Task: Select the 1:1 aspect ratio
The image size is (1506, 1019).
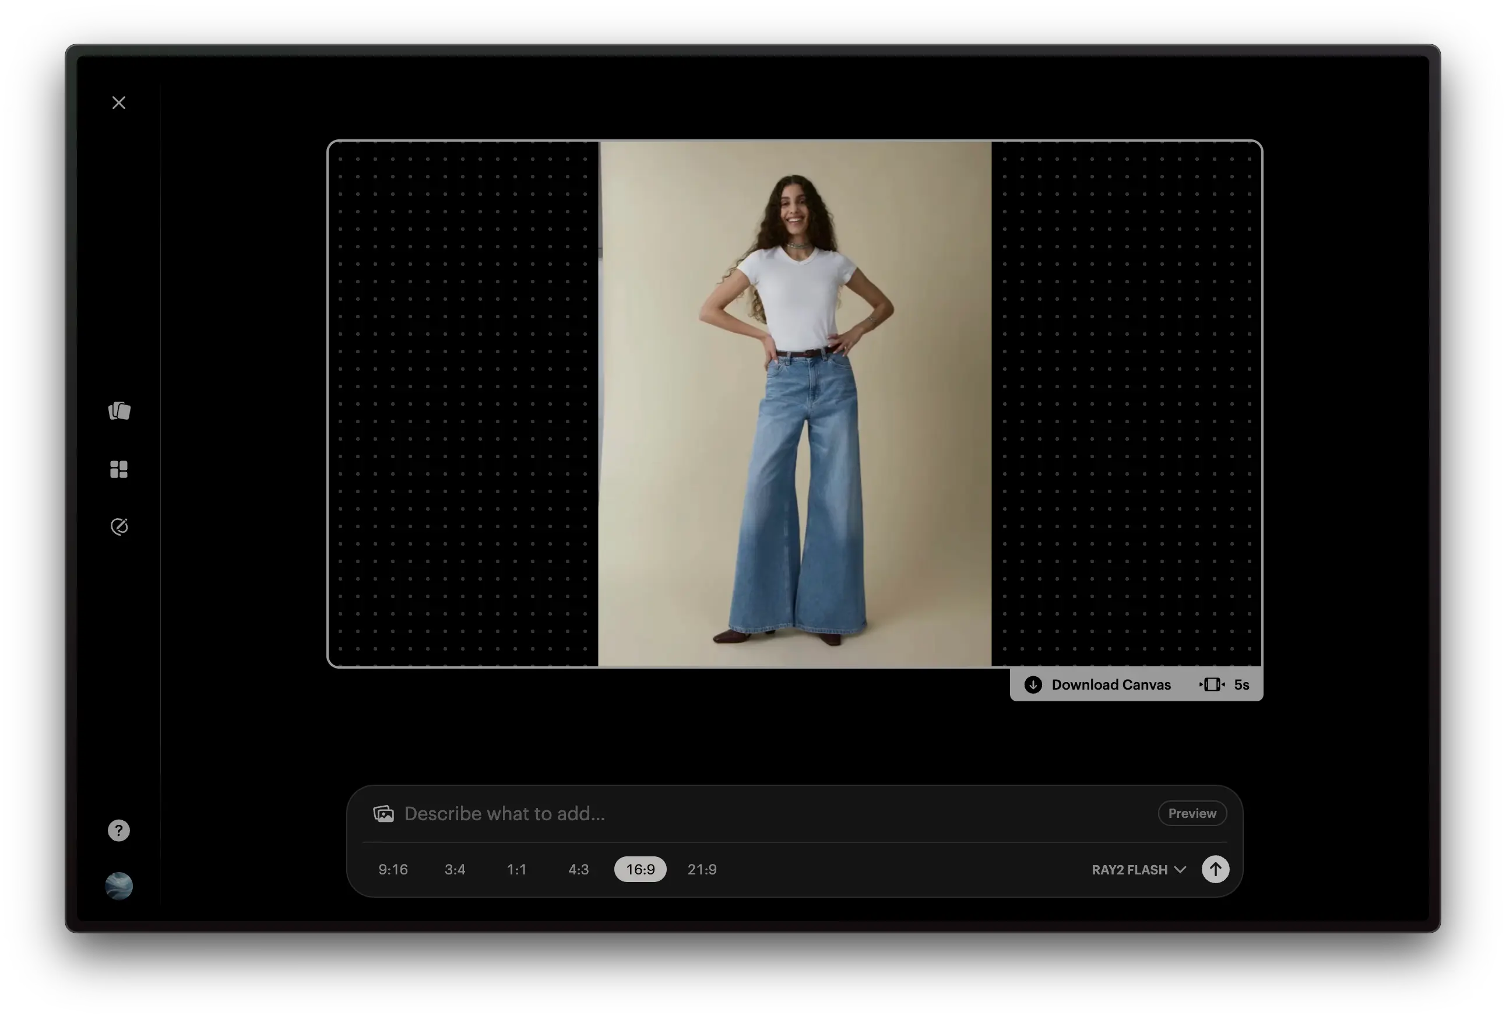Action: tap(516, 869)
